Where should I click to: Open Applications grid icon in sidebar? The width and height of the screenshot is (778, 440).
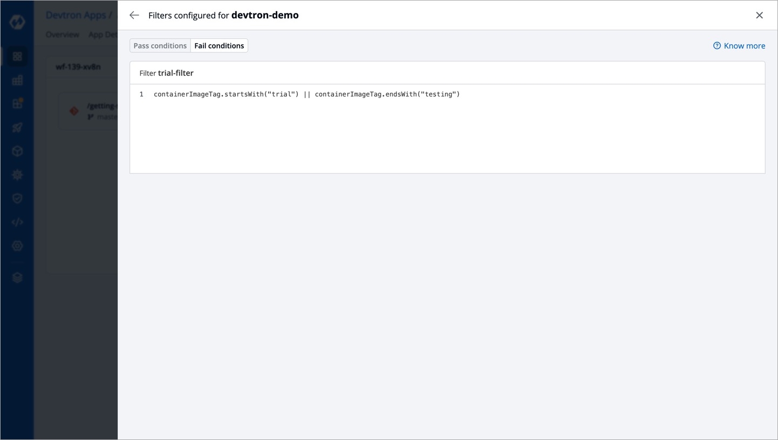pyautogui.click(x=17, y=56)
